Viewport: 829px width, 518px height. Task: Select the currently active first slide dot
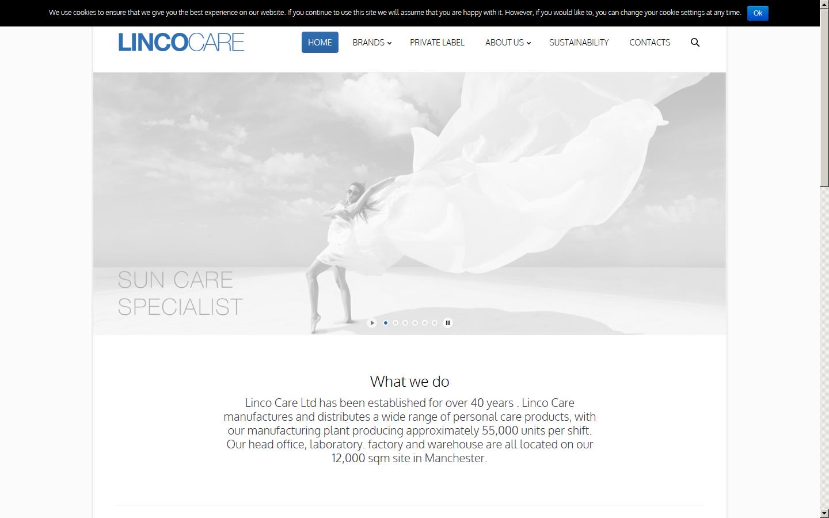coord(386,323)
